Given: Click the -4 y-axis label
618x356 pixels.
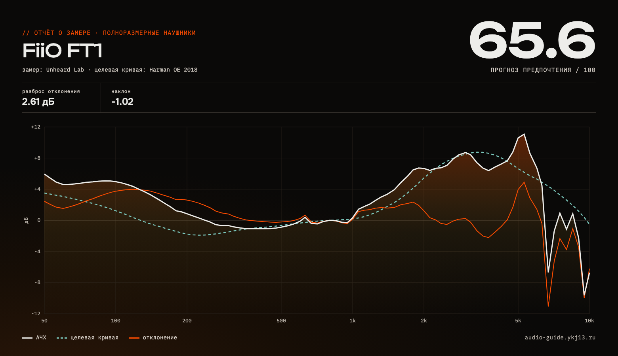Looking at the screenshot, I should [x=37, y=252].
